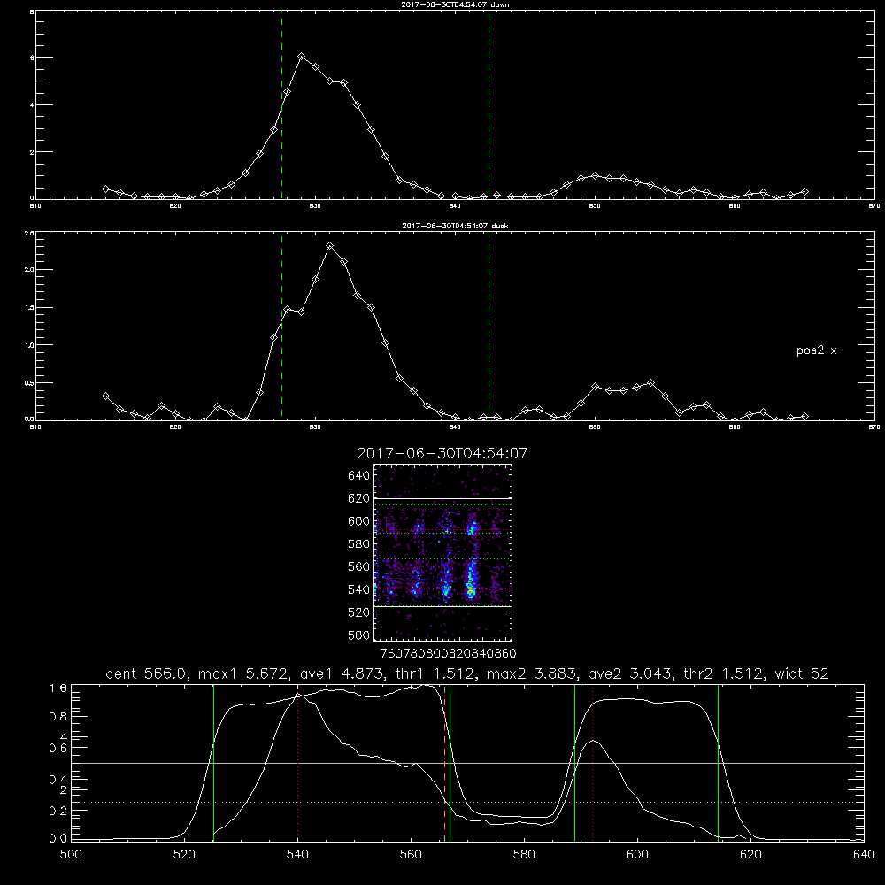Click the '580' x-axis label of bottom plot
Image resolution: width=885 pixels, height=885 pixels.
click(x=524, y=855)
